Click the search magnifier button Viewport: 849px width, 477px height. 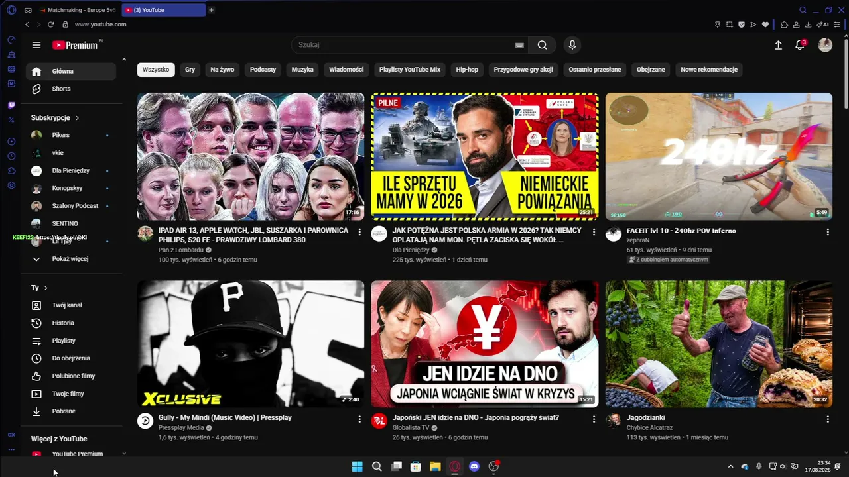[x=543, y=45]
